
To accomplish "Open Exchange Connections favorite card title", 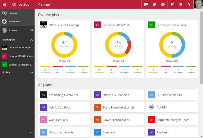I will coord(171,25).
